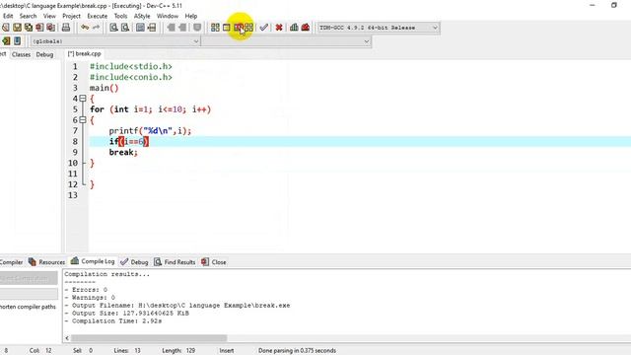Screen dimensions: 631x355
Task: Click the compile log horizontal scrollbar thumb
Action: [x=149, y=338]
